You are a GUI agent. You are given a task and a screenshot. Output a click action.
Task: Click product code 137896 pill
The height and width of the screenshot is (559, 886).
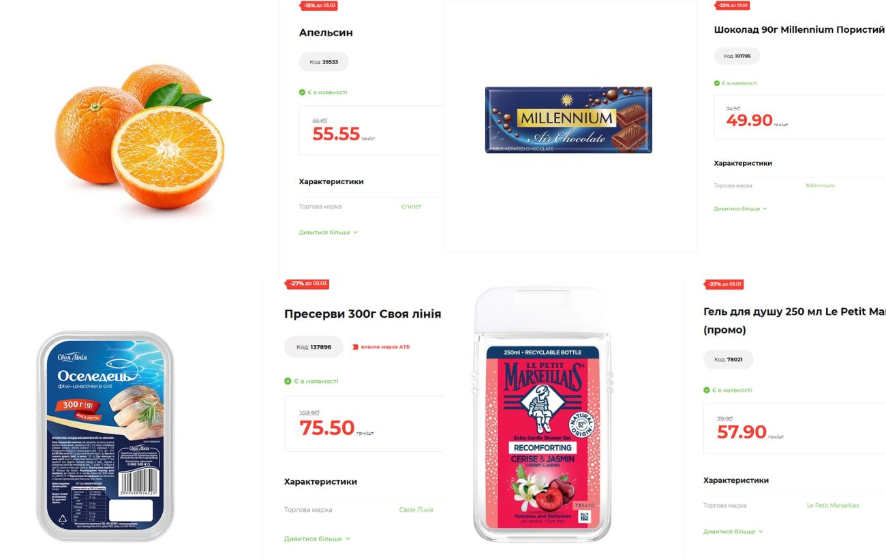point(314,347)
